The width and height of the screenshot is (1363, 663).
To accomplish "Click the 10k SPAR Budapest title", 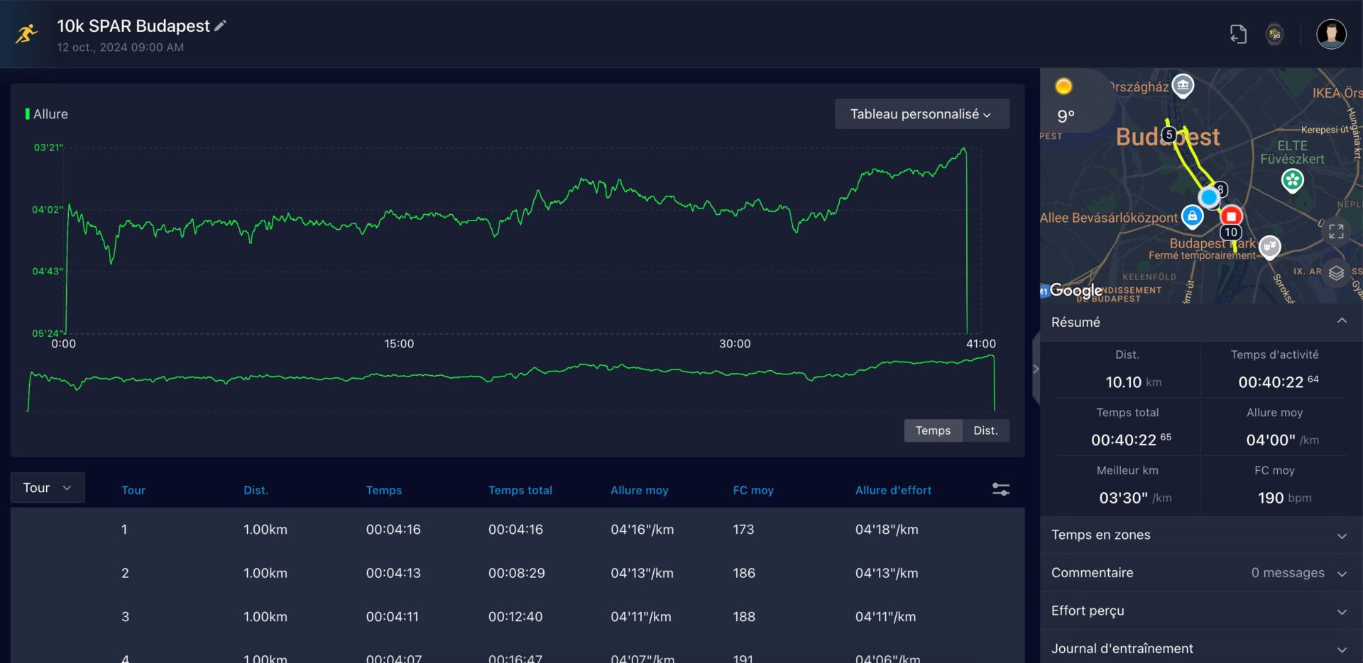I will click(x=133, y=26).
